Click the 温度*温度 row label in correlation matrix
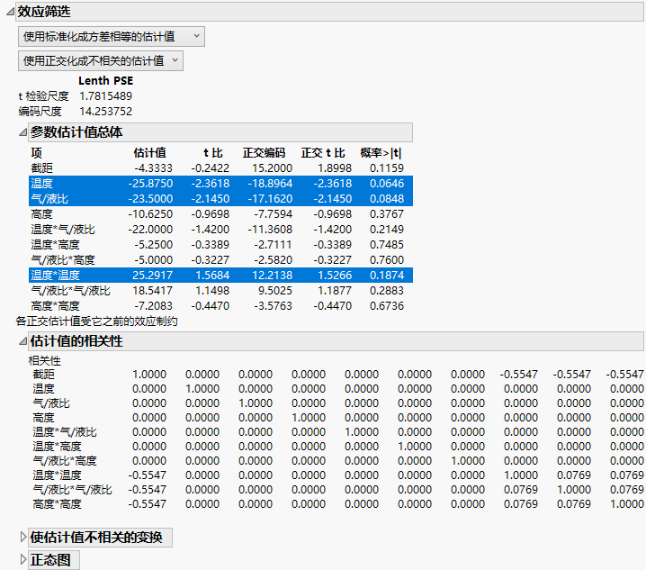The image size is (646, 570). [57, 475]
